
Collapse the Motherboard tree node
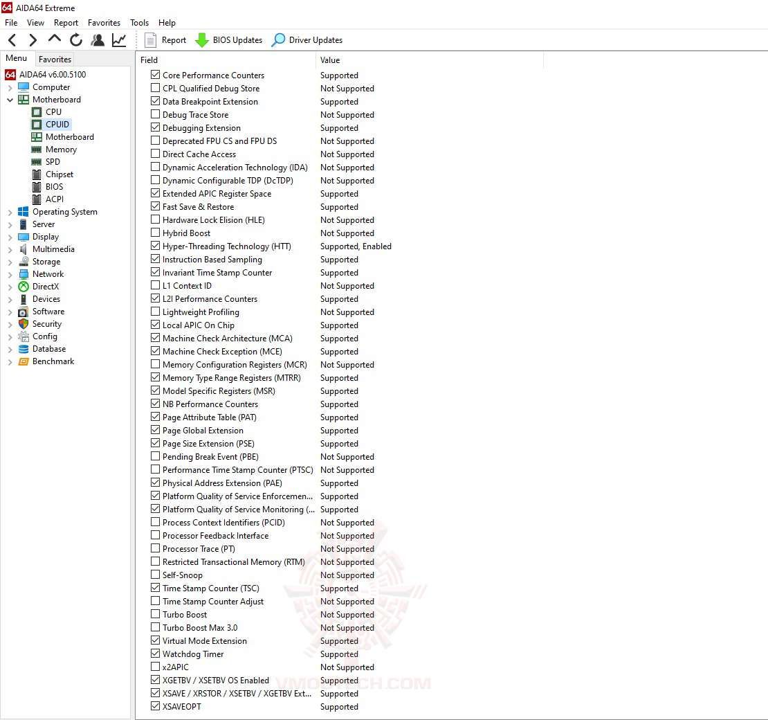tap(10, 100)
